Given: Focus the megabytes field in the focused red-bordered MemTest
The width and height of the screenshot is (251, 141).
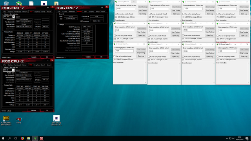Looking at the screenshot, I should point(227,51).
